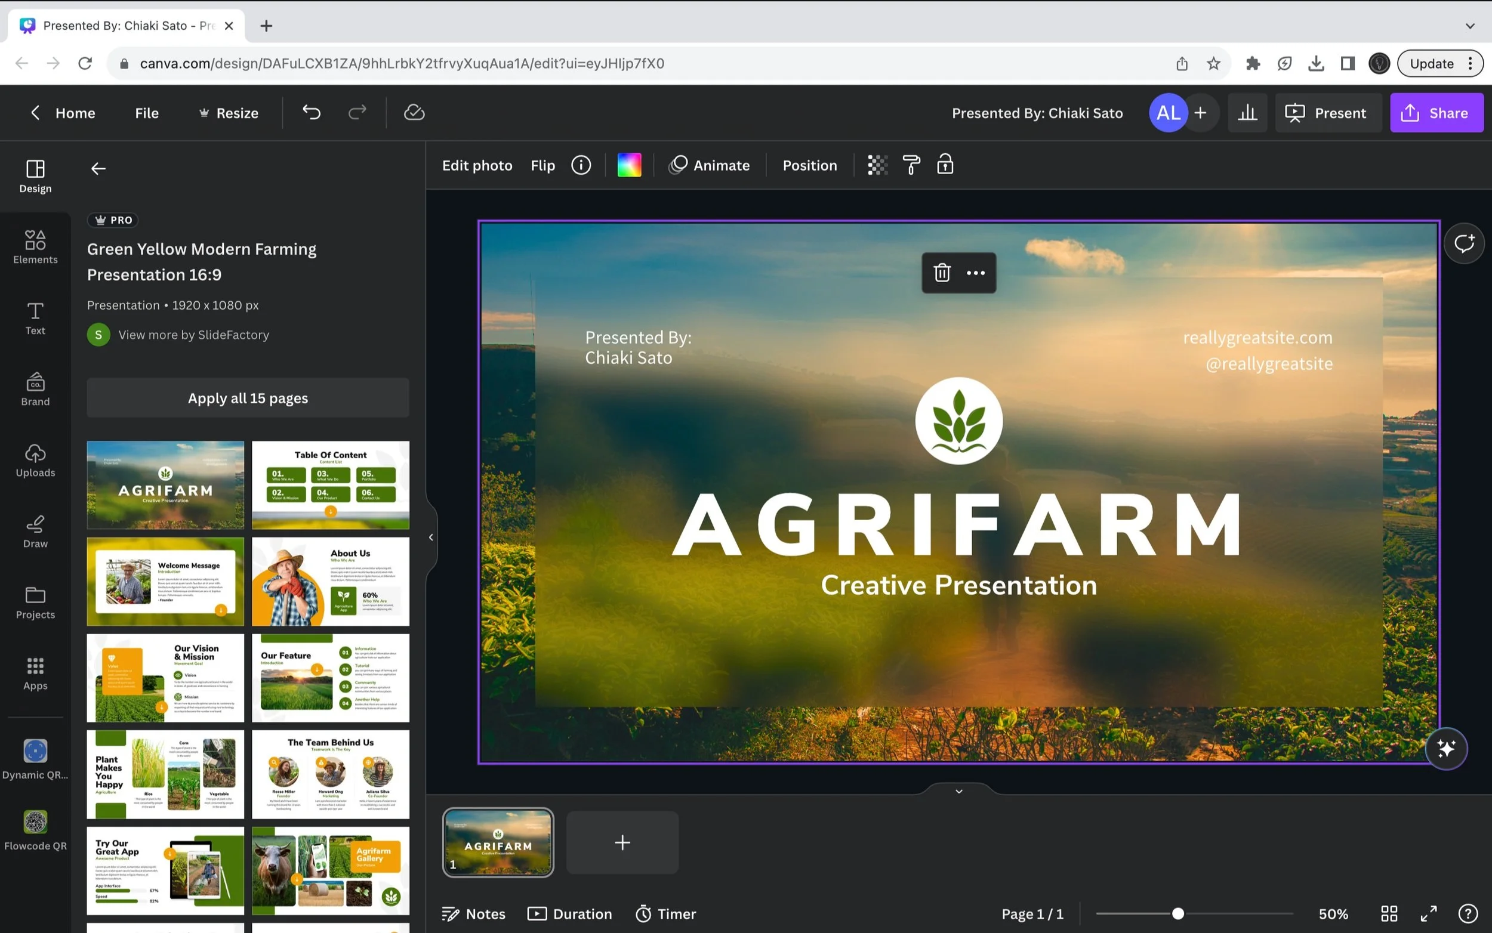
Task: Toggle fullscreen mode icon
Action: [x=1428, y=913]
